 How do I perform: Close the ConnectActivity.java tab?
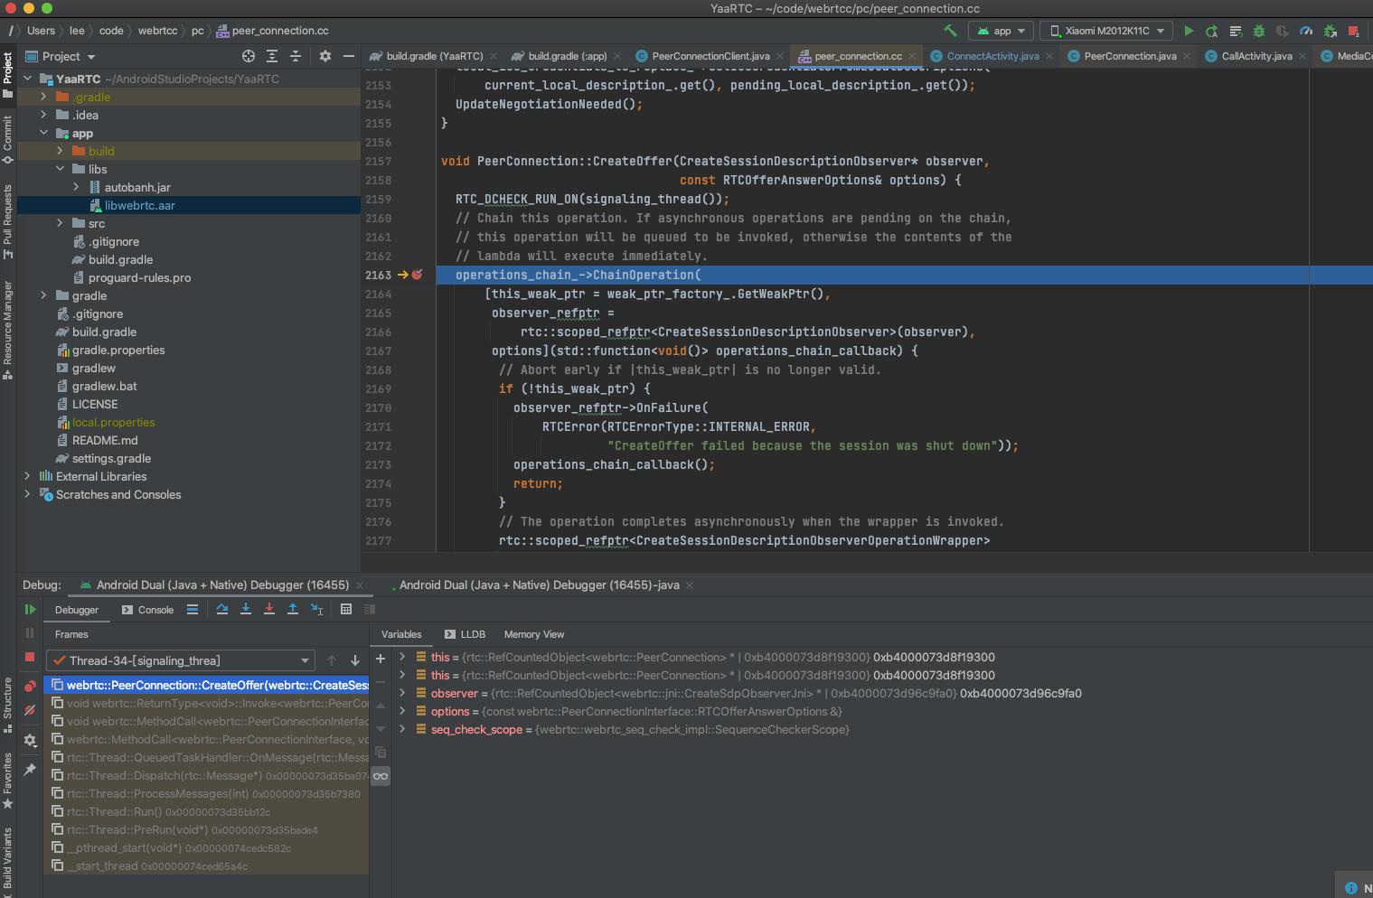[1049, 56]
